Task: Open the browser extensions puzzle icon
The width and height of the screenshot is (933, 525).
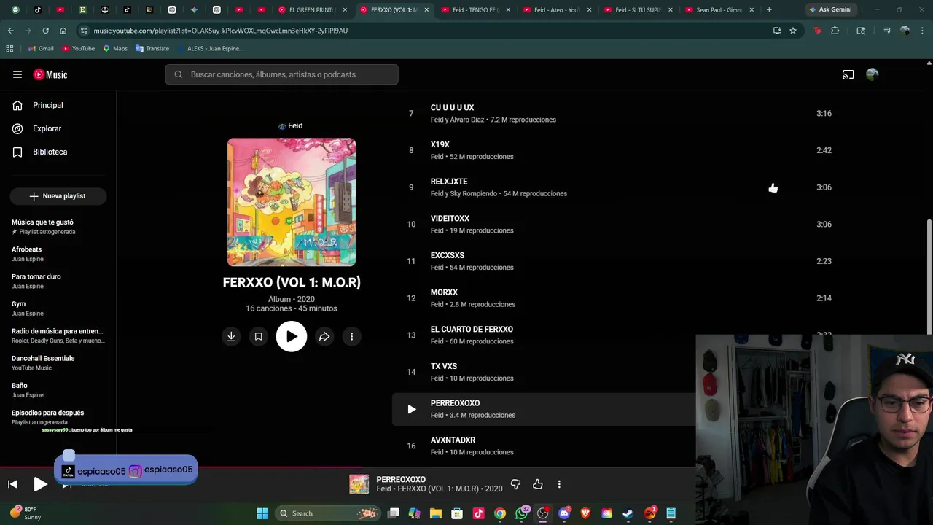Action: [835, 31]
